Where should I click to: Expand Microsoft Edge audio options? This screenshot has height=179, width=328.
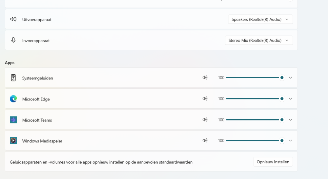point(290,98)
